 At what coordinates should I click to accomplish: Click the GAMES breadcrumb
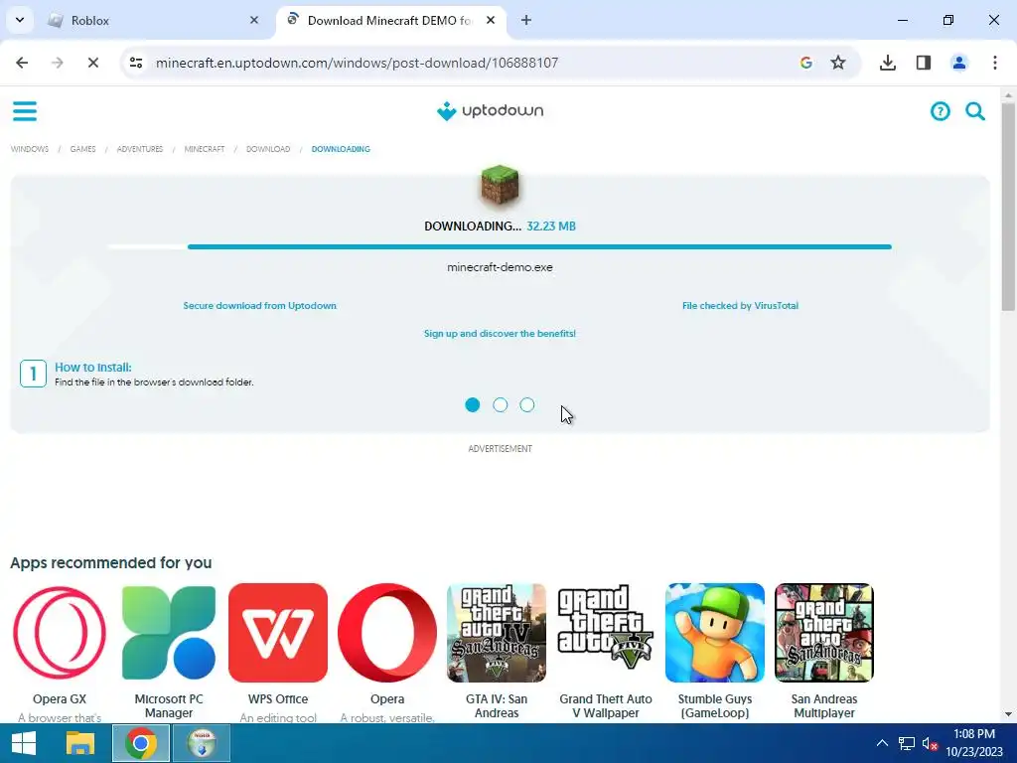click(83, 149)
